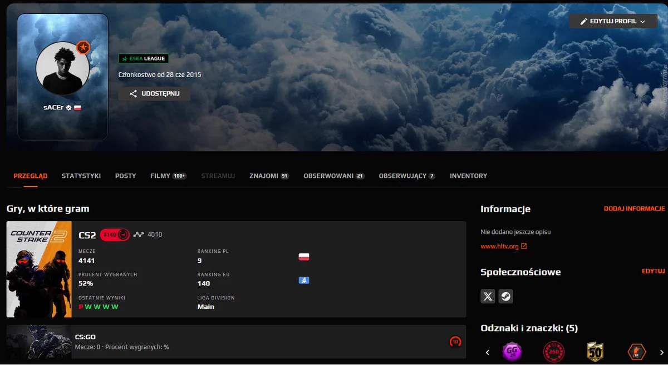
Task: Click the text Członkostwo od 28 cze 2015
Action: click(160, 74)
